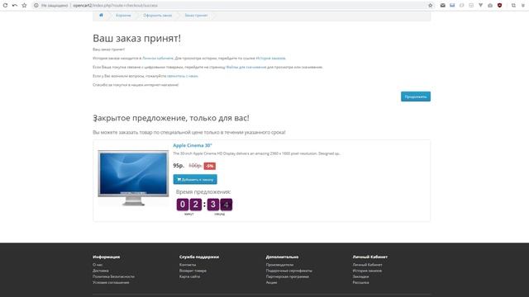Screen dimensions: 529x297
Task: Open footer link 'Политика Безопасности'
Action: click(x=113, y=276)
